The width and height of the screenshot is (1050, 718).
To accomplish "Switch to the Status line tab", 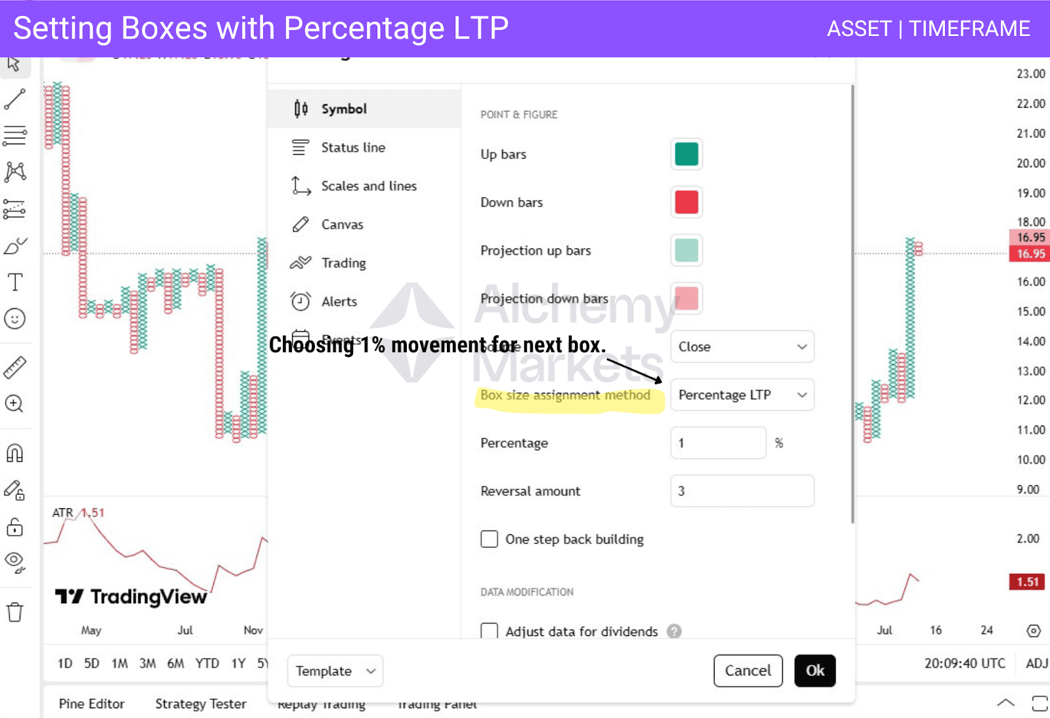I will click(353, 148).
